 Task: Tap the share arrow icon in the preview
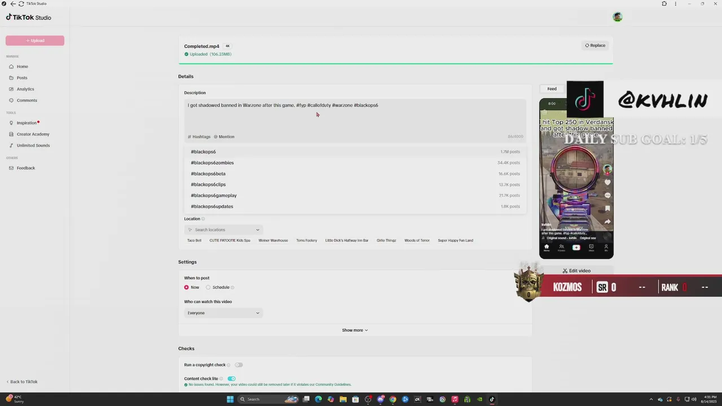607,222
